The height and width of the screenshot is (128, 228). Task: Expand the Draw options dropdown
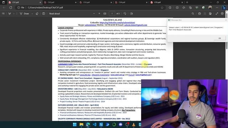(x=32, y=14)
